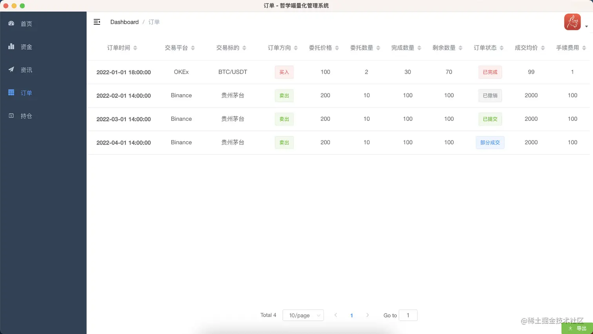
Task: Go to Dashboard breadcrumb link
Action: click(124, 22)
